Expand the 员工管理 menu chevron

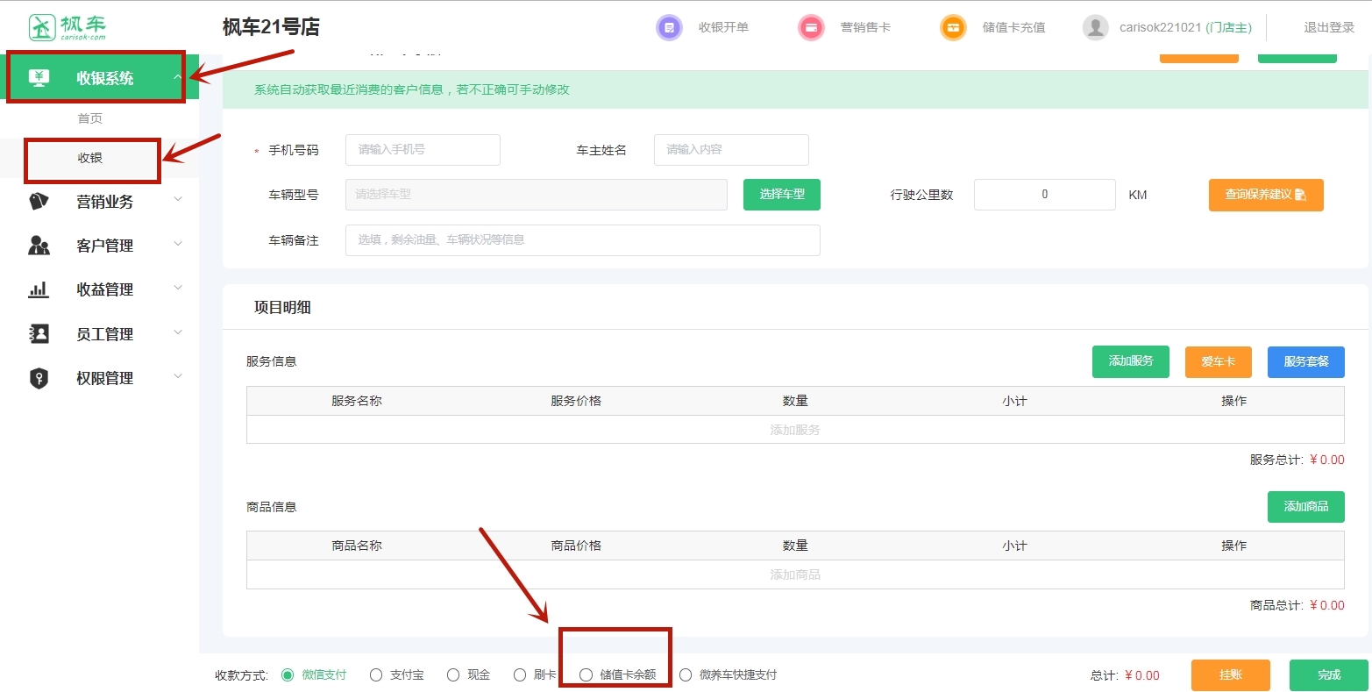178,333
